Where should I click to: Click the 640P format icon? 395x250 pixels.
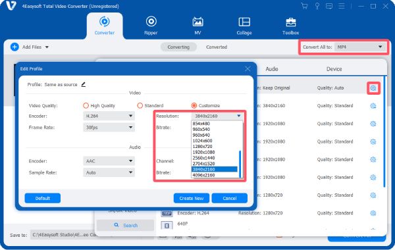tap(167, 226)
